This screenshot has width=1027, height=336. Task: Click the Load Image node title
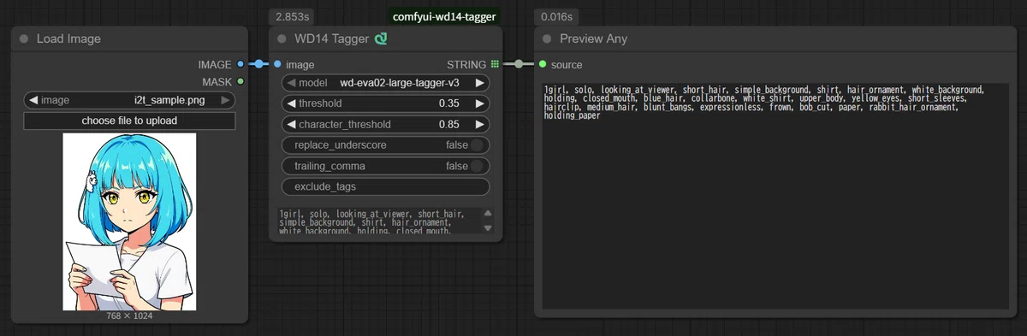pyautogui.click(x=68, y=38)
